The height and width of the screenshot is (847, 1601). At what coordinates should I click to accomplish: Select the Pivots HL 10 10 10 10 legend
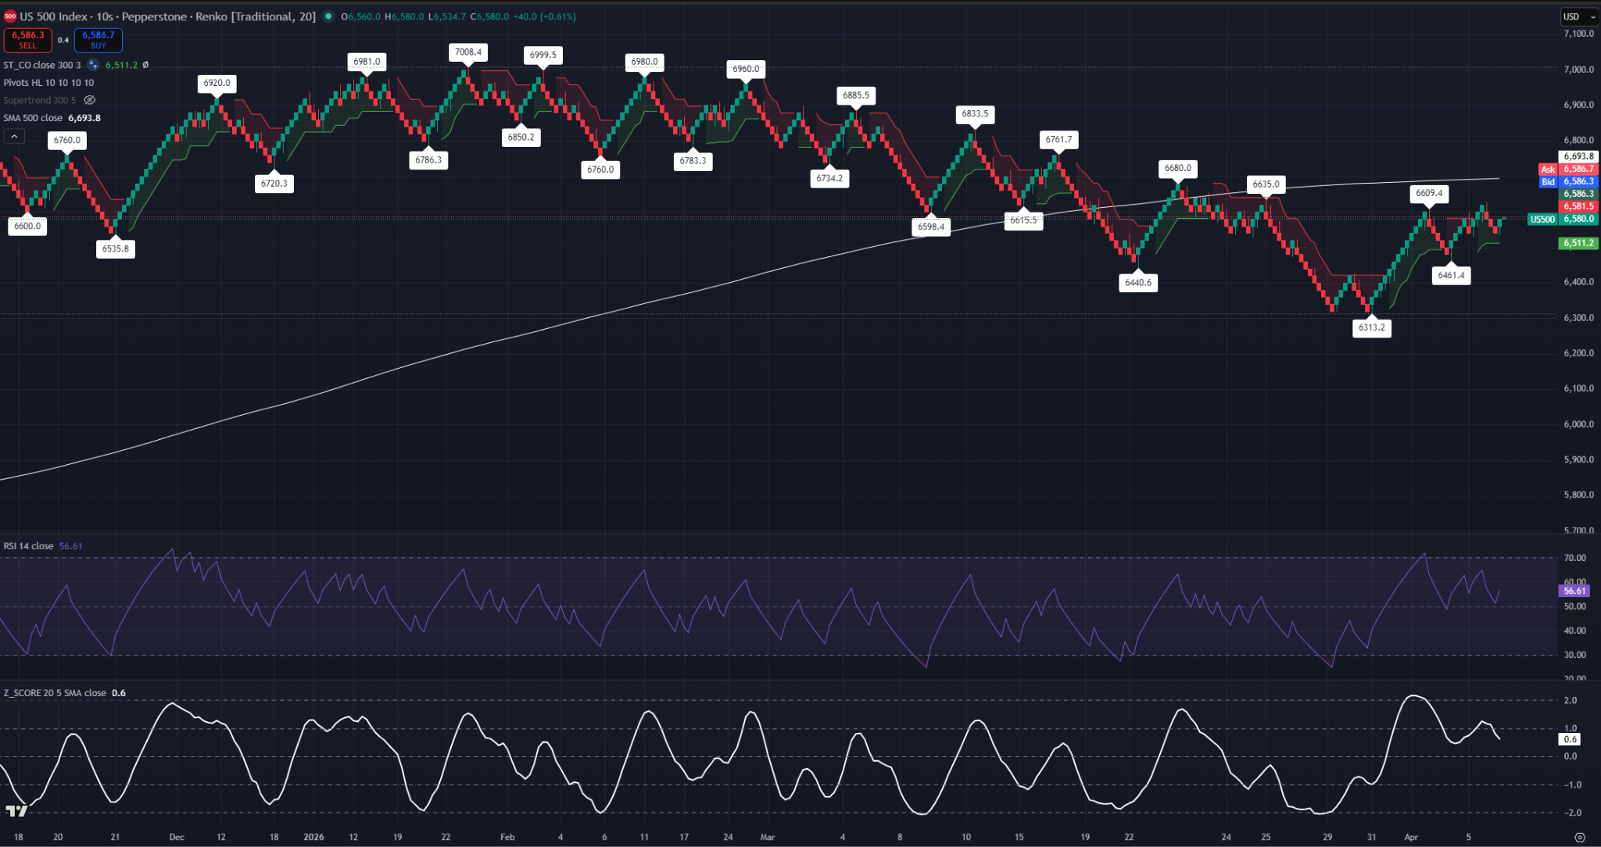tap(48, 83)
